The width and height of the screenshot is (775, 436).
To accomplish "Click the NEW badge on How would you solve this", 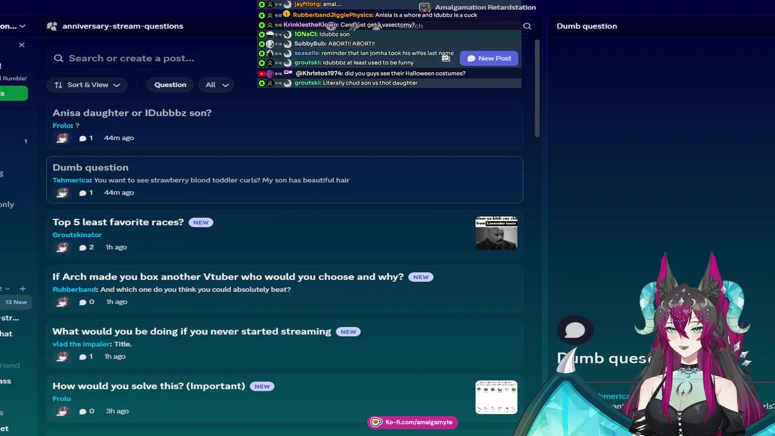I will (x=262, y=386).
